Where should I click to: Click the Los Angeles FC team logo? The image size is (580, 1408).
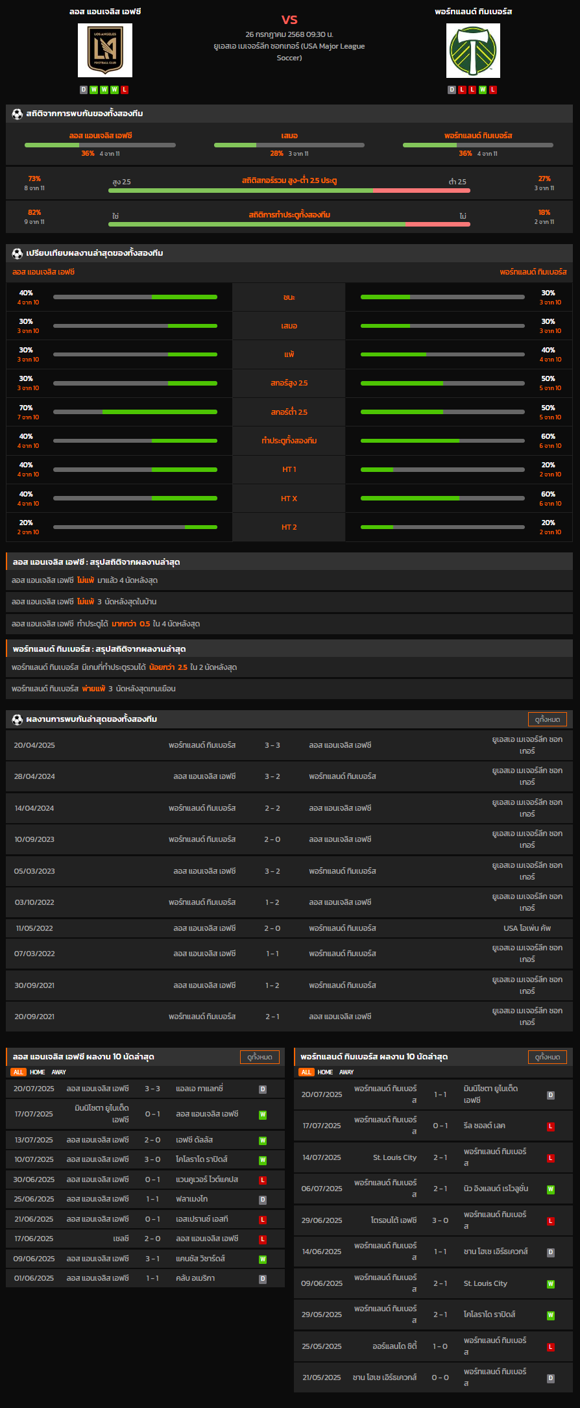[x=105, y=50]
